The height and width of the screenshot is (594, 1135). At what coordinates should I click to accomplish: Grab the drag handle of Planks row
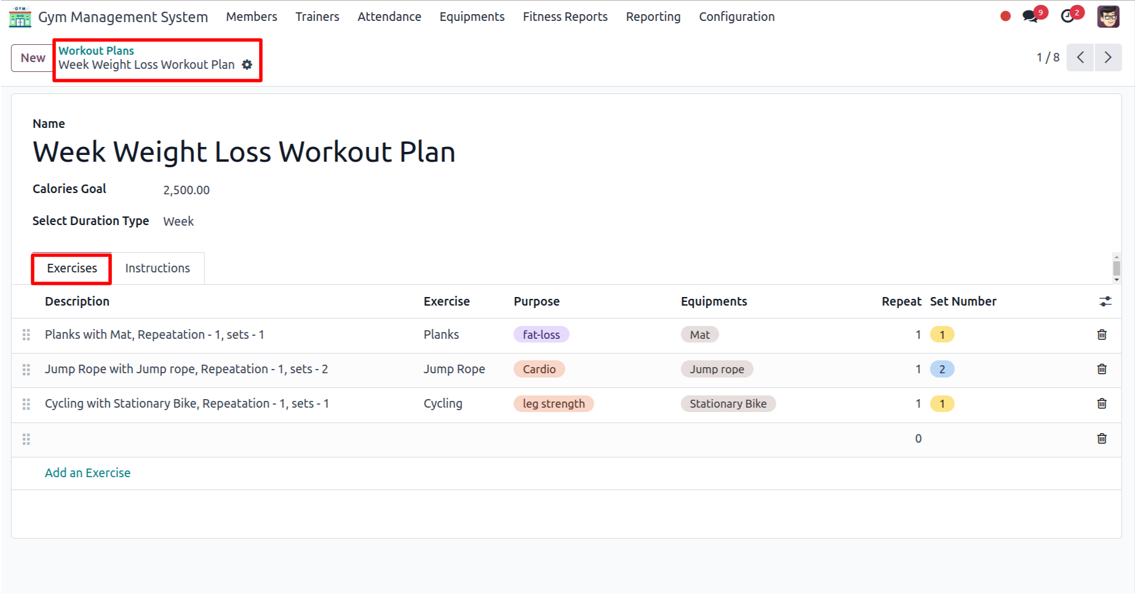[x=26, y=335]
